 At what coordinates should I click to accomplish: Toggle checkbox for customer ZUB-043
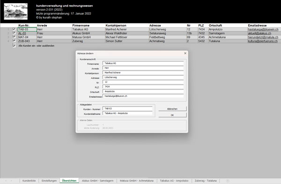[14, 41]
